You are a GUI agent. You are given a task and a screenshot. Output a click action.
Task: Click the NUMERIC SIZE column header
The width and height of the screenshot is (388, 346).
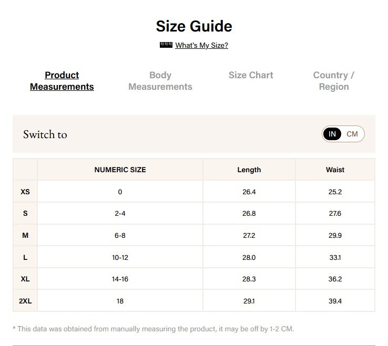click(x=120, y=170)
